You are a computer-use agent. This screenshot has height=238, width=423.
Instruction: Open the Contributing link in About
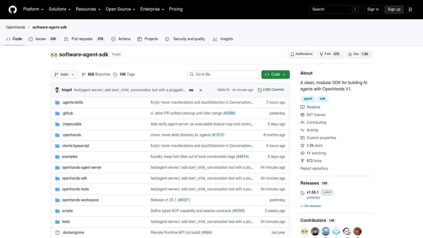click(314, 122)
